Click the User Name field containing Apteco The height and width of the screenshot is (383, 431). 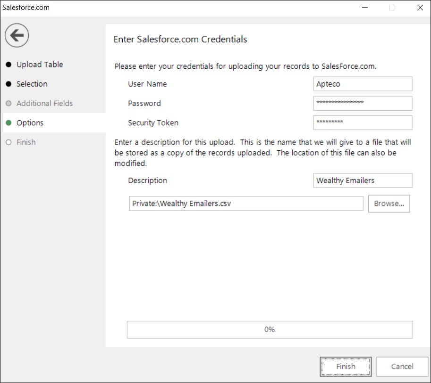(x=363, y=84)
